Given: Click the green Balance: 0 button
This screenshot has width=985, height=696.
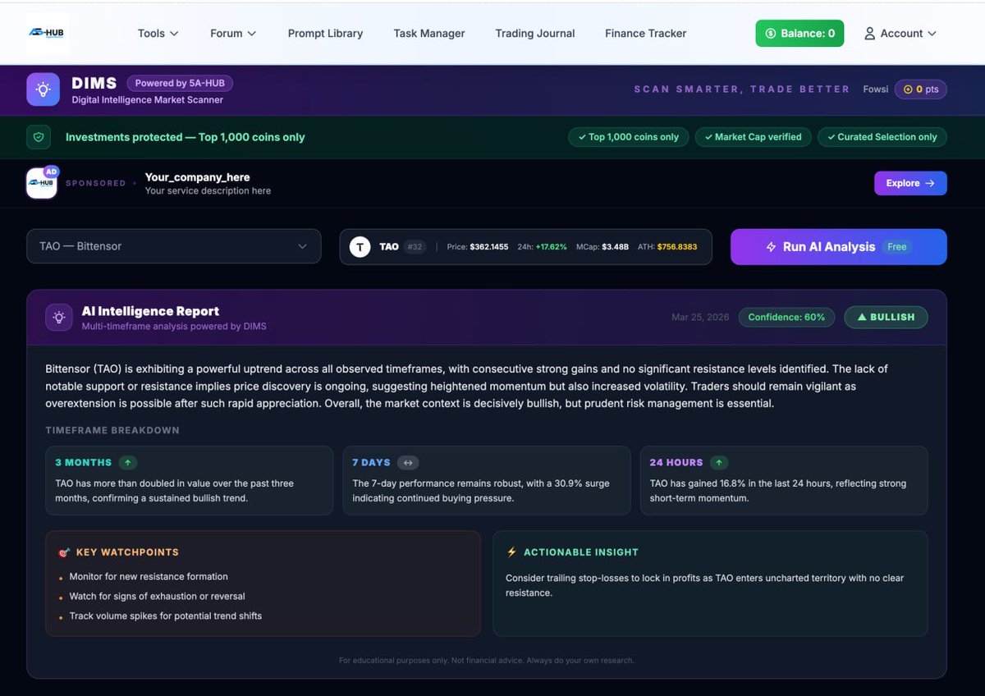Looking at the screenshot, I should click(799, 34).
